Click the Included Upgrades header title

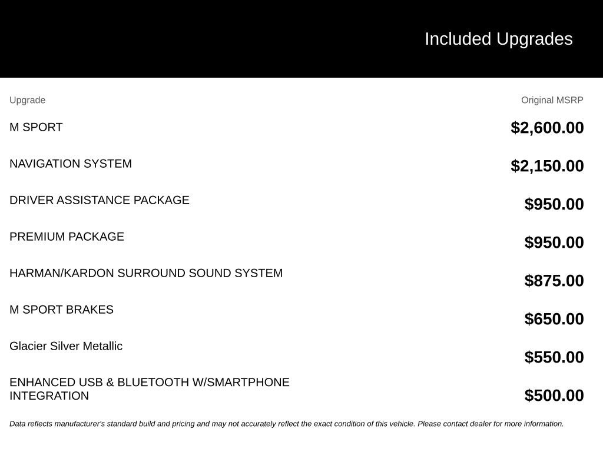coord(498,39)
